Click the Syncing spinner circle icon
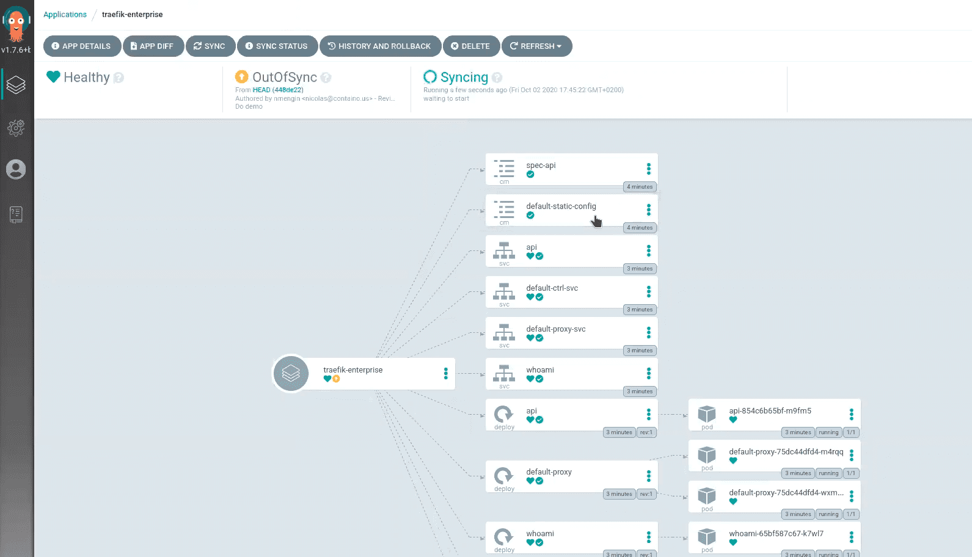 click(430, 76)
